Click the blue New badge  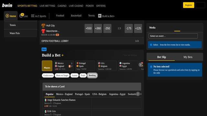point(44,49)
